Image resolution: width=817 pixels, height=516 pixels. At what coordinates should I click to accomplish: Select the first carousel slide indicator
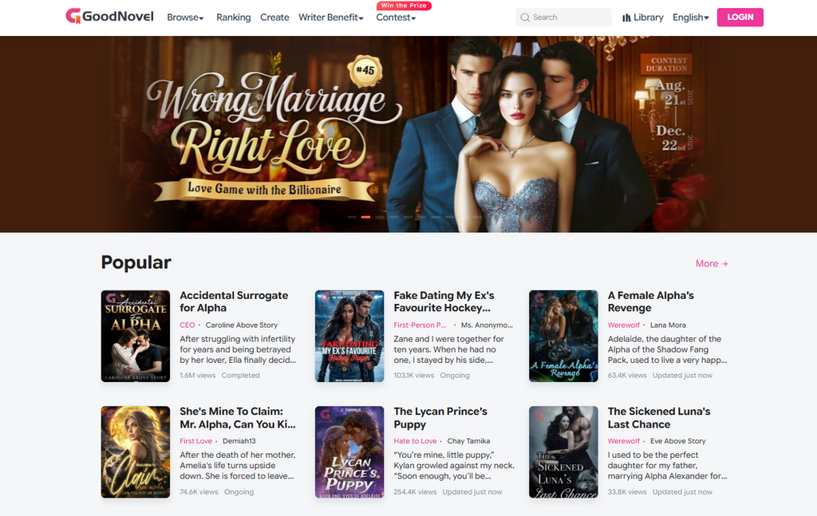pos(352,217)
